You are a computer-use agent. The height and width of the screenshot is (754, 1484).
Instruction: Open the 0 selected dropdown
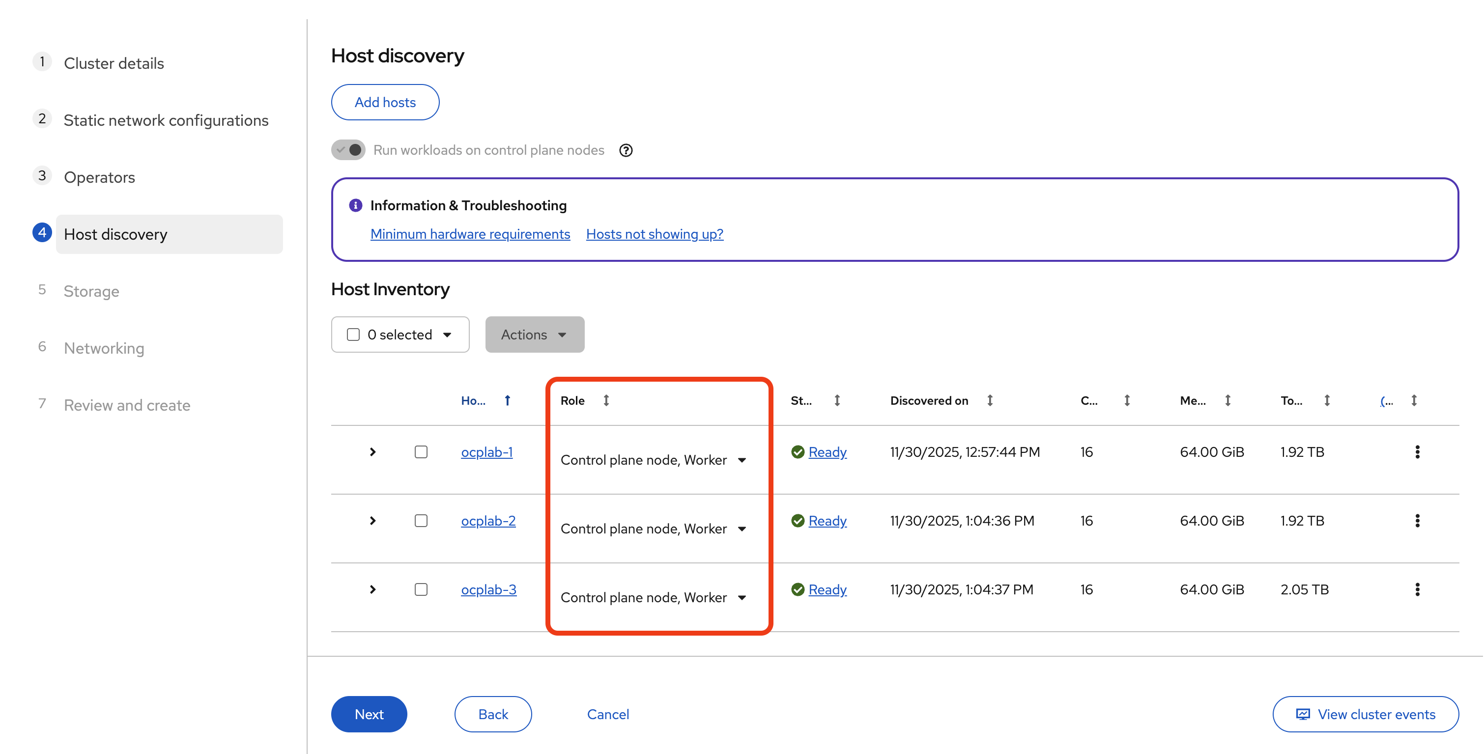(400, 334)
